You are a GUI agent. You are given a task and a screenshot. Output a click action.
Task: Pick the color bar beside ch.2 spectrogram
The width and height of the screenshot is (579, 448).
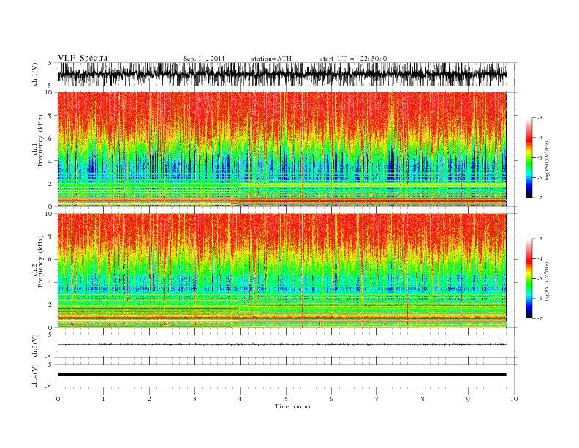pyautogui.click(x=529, y=278)
